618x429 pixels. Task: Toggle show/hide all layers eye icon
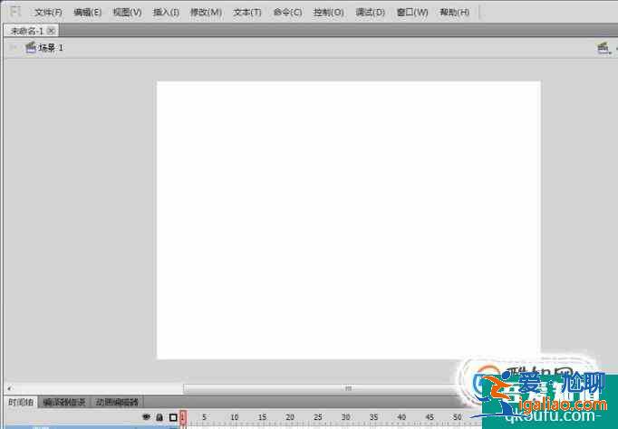coord(146,417)
